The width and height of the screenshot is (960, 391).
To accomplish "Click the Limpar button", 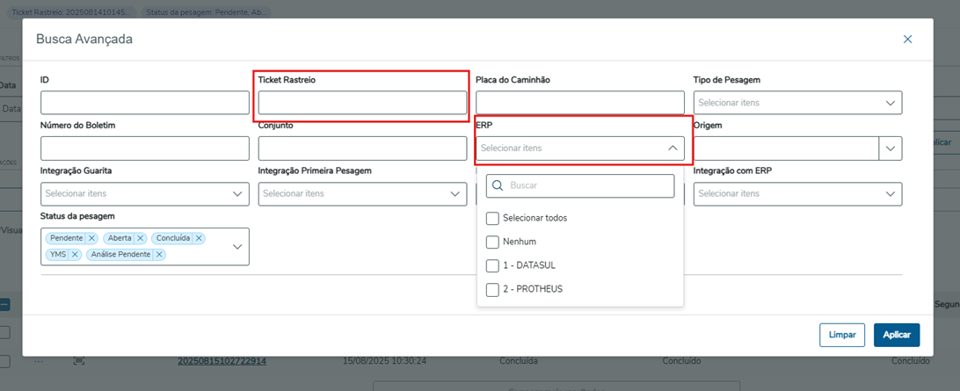I will (x=842, y=335).
